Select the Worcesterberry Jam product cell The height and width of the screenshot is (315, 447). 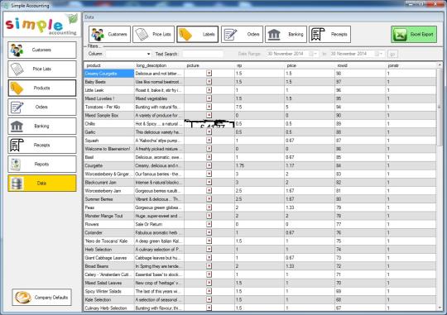tap(109, 190)
